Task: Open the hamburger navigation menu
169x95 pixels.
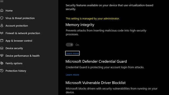Action: tap(2, 1)
